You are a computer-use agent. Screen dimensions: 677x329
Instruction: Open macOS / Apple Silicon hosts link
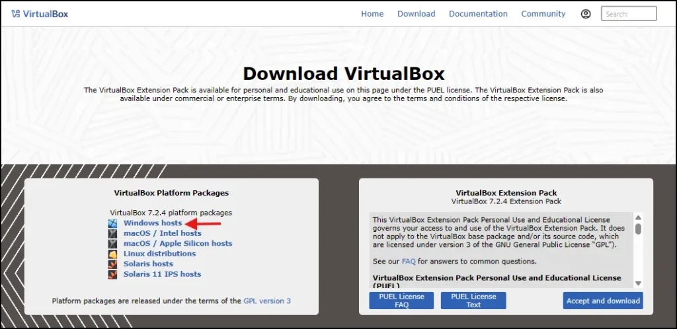pyautogui.click(x=178, y=243)
